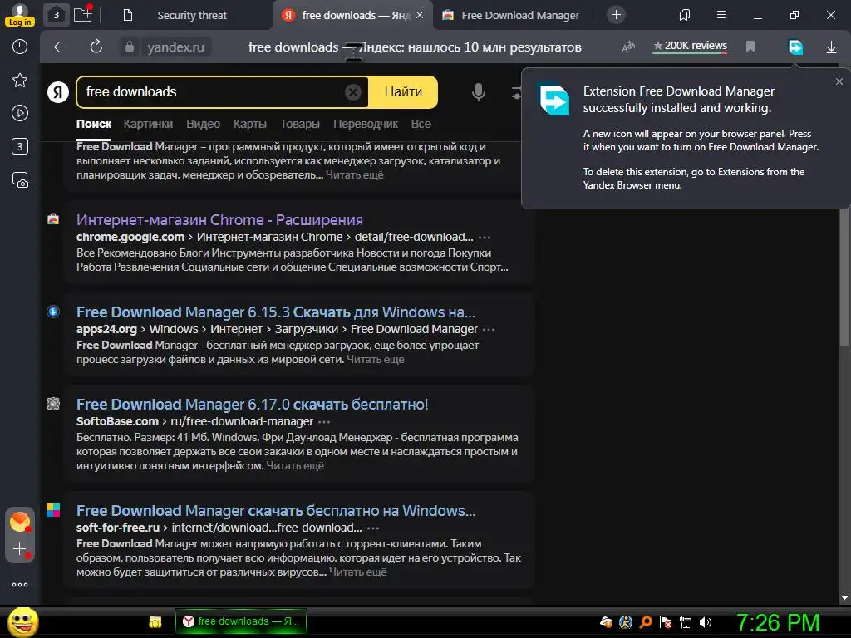Select the Товары search category
The height and width of the screenshot is (638, 851).
click(x=299, y=124)
